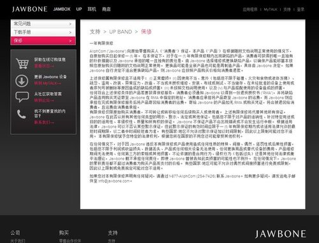
Task: Click the UP BAND breadcrumb link
Action: pyautogui.click(x=121, y=32)
